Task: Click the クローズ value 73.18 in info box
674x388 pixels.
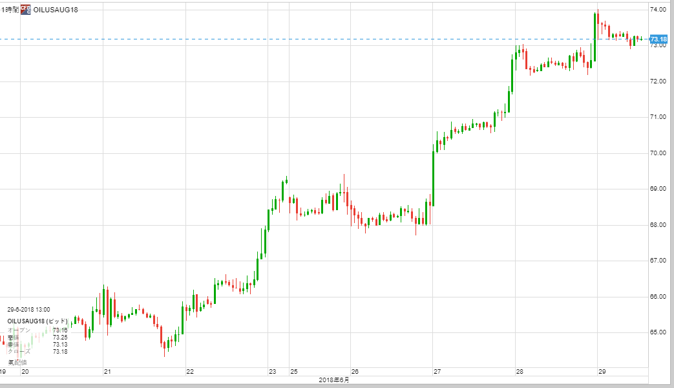Action: 60,352
